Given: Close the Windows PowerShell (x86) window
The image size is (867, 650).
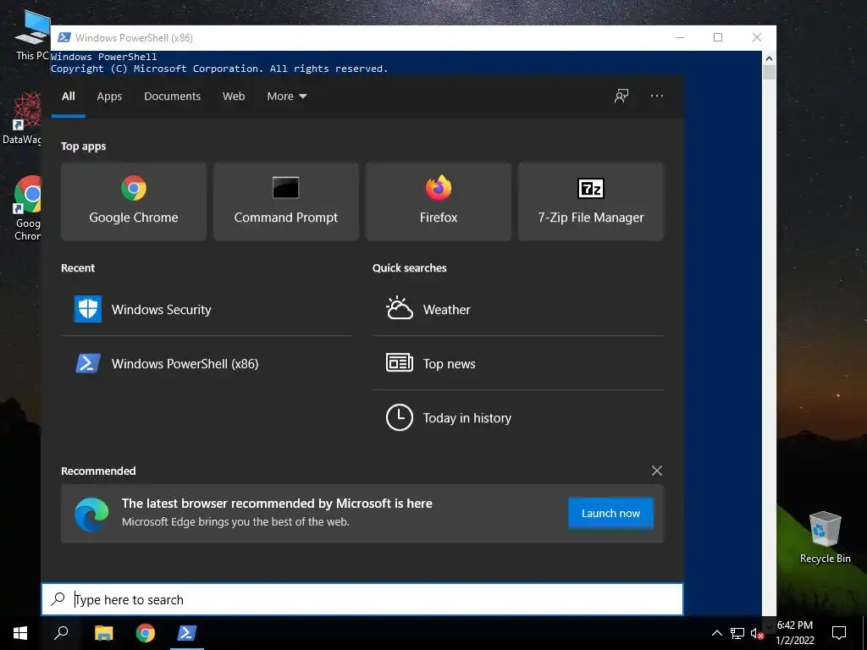Looking at the screenshot, I should [x=756, y=37].
